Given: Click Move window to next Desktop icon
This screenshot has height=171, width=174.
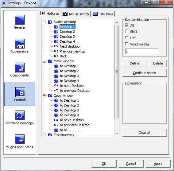Looking at the screenshot, I should click(56, 86).
